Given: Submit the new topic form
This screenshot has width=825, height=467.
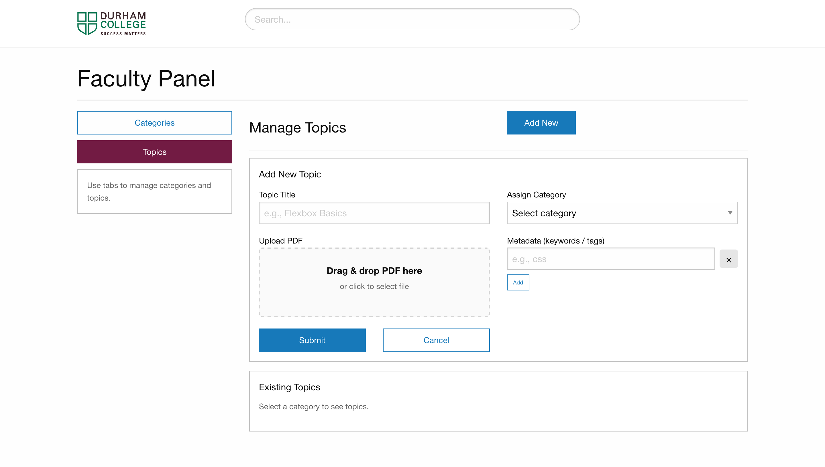Looking at the screenshot, I should click(x=312, y=340).
